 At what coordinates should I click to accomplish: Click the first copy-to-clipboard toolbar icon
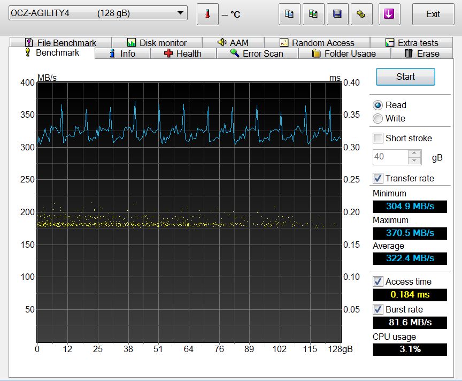pos(289,14)
